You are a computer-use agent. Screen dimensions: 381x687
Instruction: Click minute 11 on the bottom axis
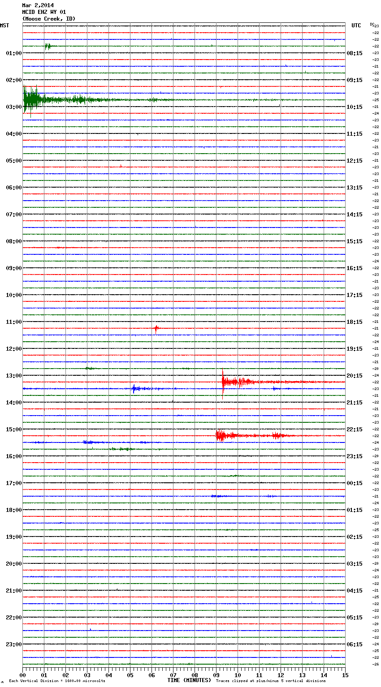pos(259,675)
